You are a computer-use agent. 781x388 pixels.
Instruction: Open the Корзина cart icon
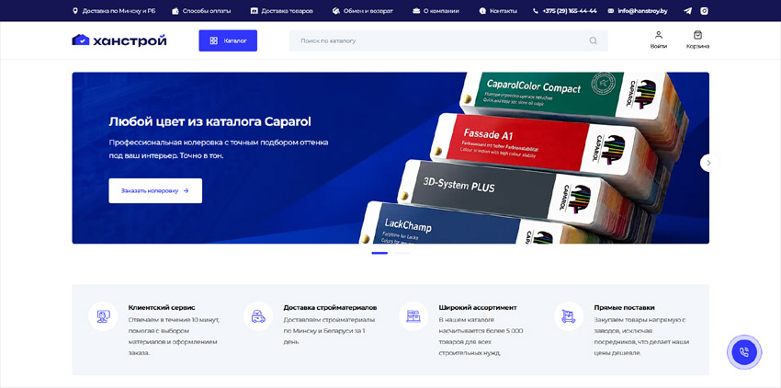coord(697,40)
